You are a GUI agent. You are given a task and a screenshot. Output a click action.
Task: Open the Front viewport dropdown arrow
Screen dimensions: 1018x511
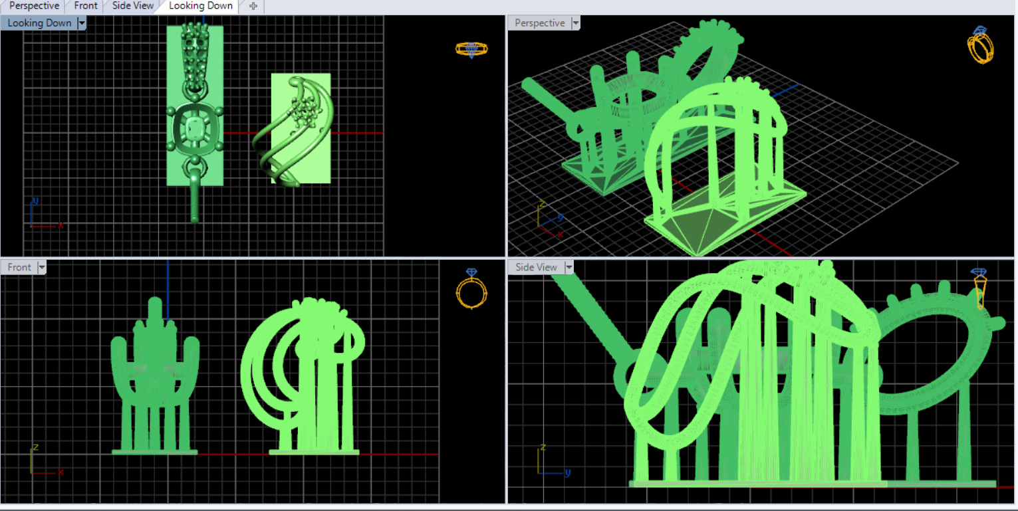(x=42, y=267)
